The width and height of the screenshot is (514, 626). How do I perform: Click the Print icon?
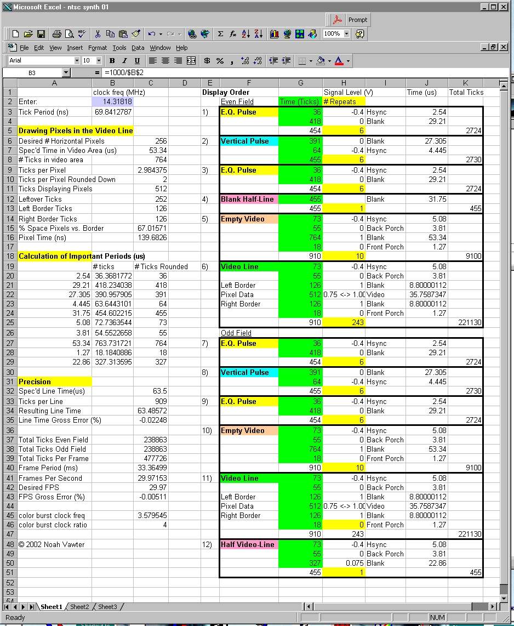click(56, 34)
